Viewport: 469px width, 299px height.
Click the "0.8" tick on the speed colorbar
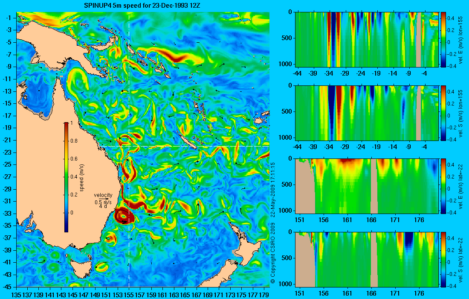tap(74, 141)
